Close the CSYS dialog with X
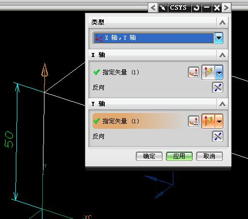Viewport: 248px width, 219px height. (217, 8)
